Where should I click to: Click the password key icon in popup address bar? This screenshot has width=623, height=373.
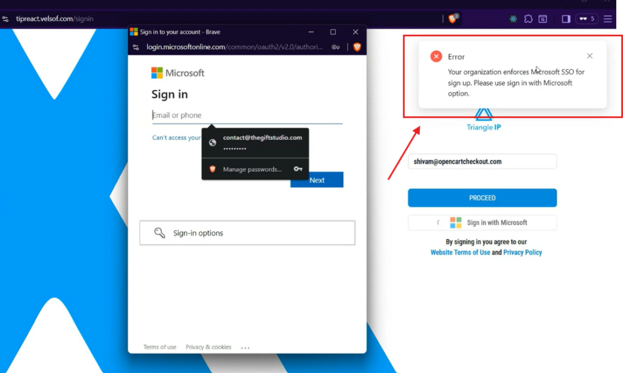point(336,47)
